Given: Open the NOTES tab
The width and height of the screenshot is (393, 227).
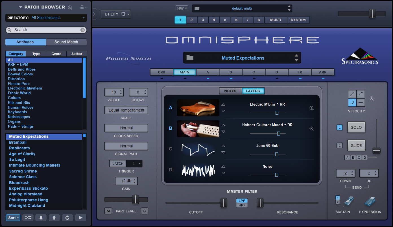Looking at the screenshot, I should pos(230,91).
